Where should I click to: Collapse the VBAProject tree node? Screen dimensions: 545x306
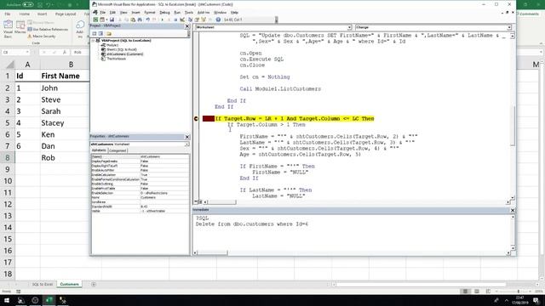[x=93, y=41]
